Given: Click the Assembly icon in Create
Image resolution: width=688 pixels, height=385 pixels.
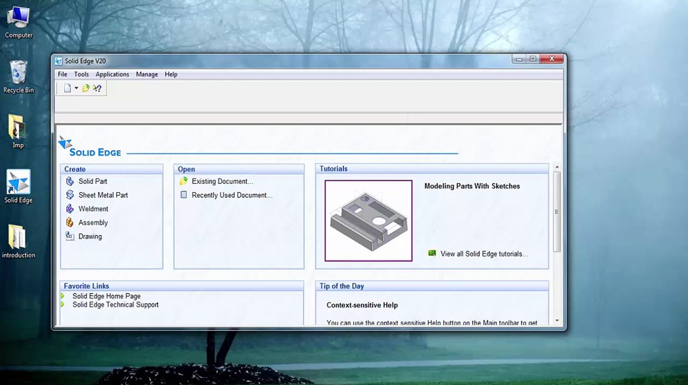Looking at the screenshot, I should point(69,222).
